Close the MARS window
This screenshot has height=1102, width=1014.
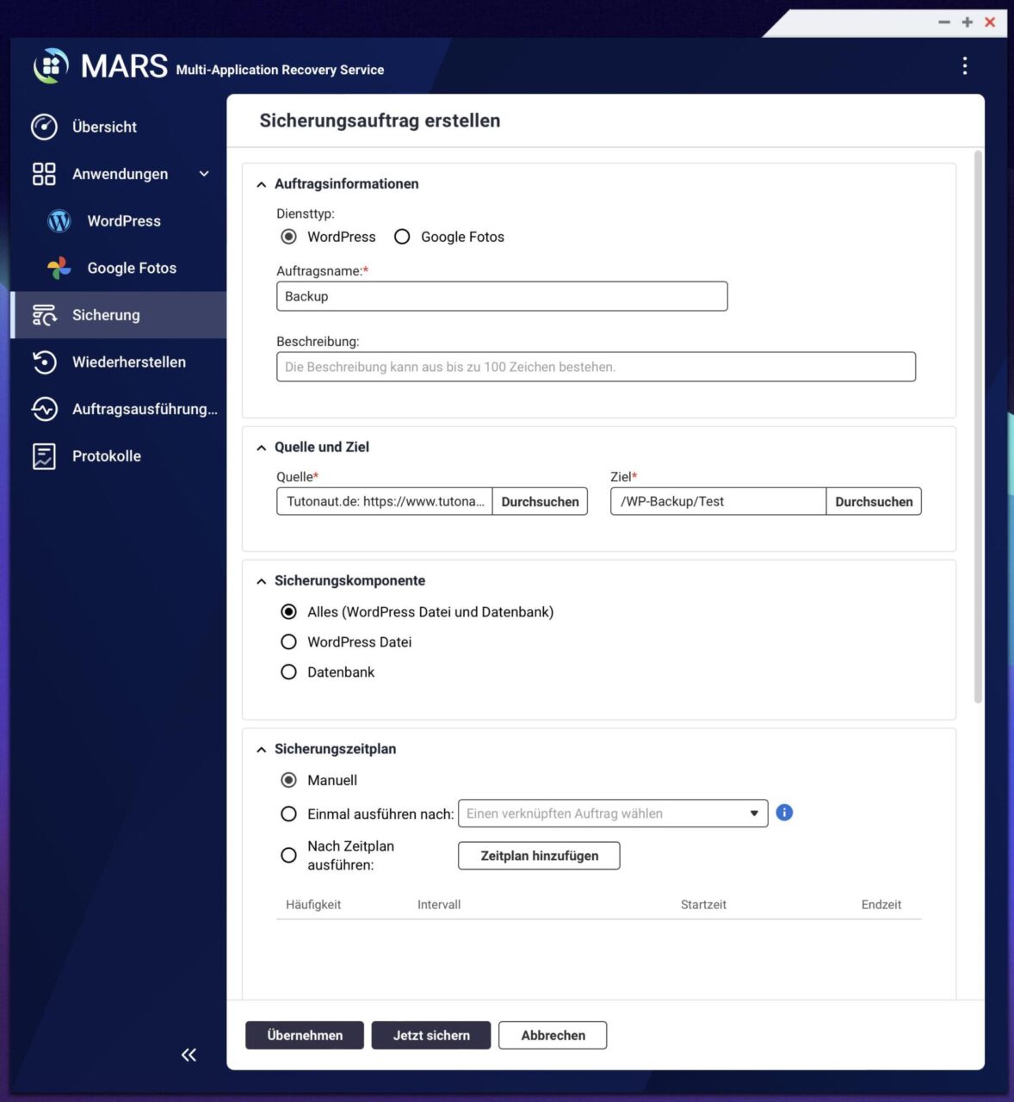pyautogui.click(x=990, y=22)
